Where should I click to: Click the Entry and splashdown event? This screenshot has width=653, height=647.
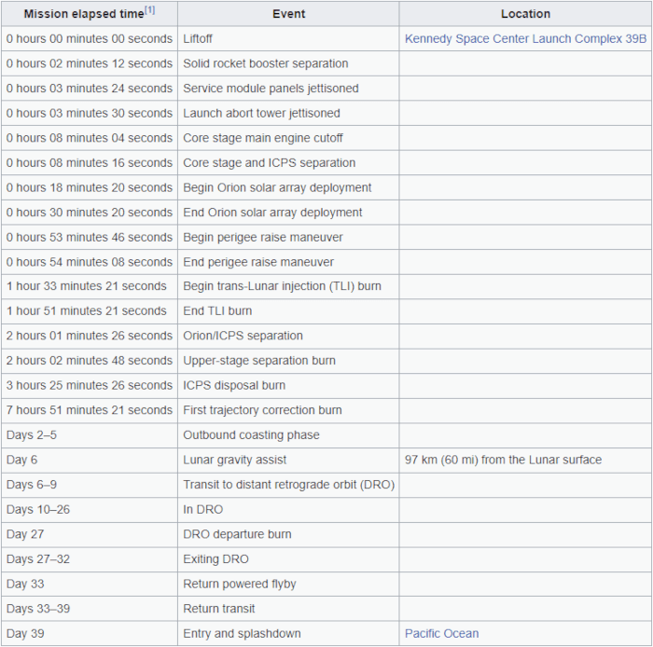click(x=242, y=634)
